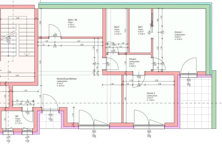222x144 pixels.
Task: Select the 2.93 dimension text
Action: [82, 45]
